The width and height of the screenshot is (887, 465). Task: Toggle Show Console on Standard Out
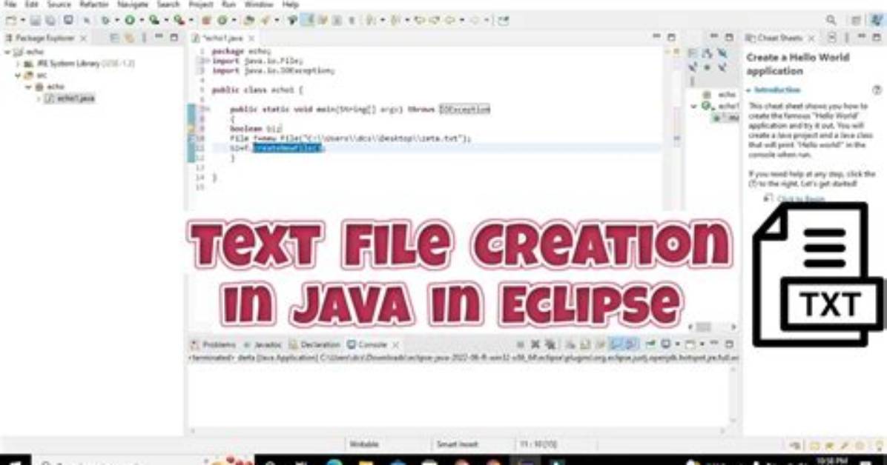click(616, 344)
